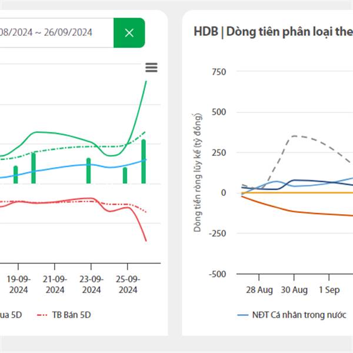
Task: Select the green bar above 23-09-2024
Action: (89, 171)
